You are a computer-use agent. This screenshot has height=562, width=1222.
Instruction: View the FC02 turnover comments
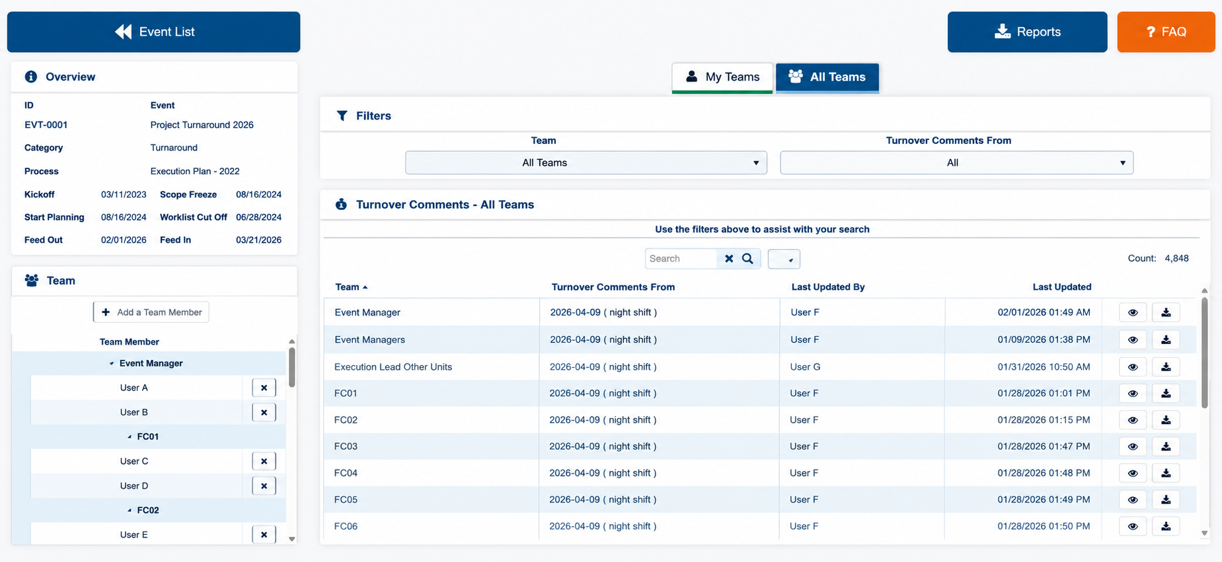pyautogui.click(x=1133, y=420)
